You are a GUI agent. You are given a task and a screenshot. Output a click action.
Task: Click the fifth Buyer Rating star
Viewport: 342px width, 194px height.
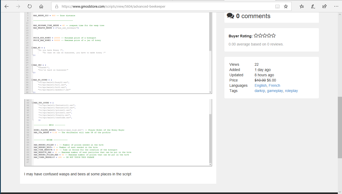click(273, 36)
